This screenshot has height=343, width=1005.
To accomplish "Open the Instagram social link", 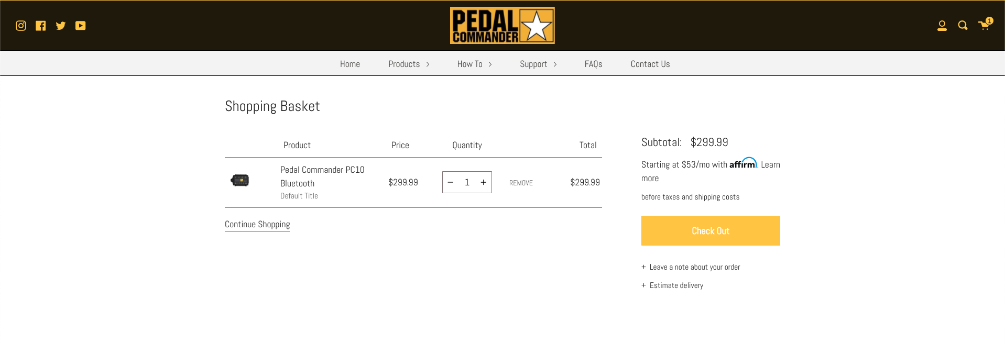I will tap(21, 26).
